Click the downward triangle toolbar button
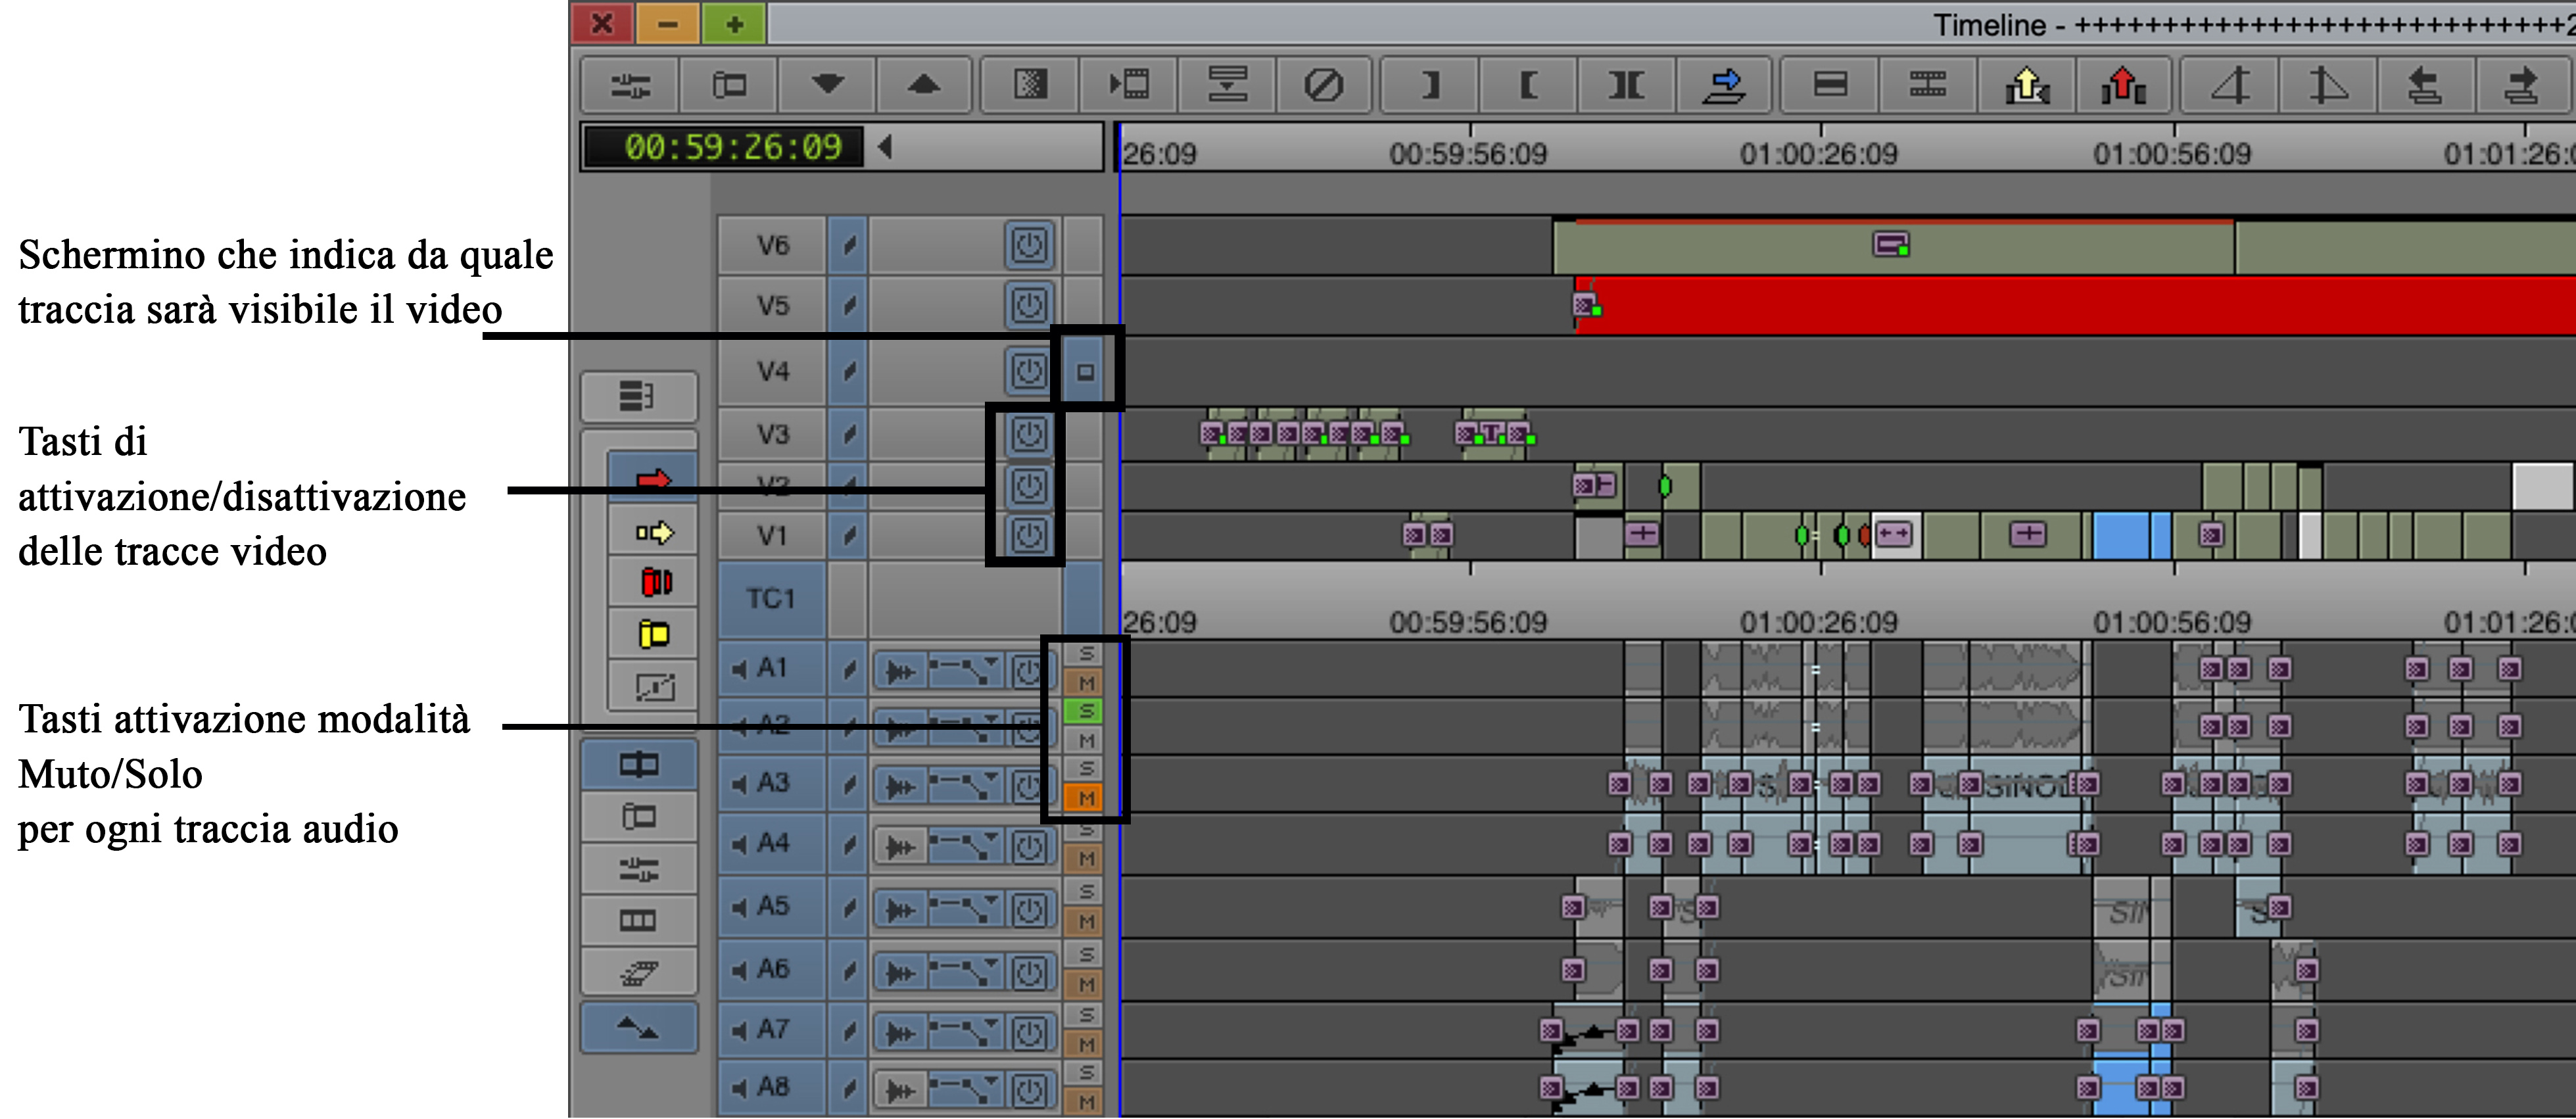This screenshot has height=1119, width=2576. coord(827,85)
